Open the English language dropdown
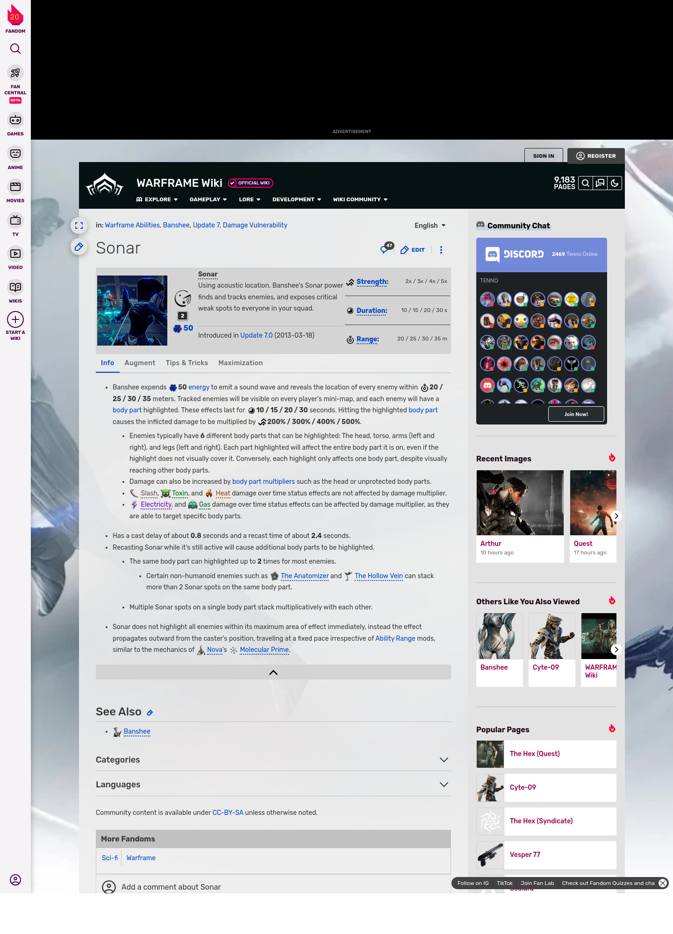Image resolution: width=673 pixels, height=934 pixels. [430, 226]
